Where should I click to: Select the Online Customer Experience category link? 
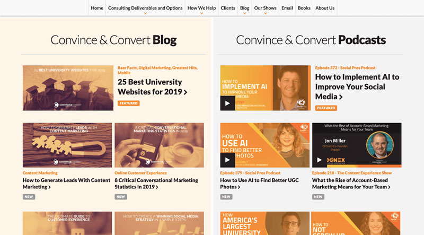[140, 173]
